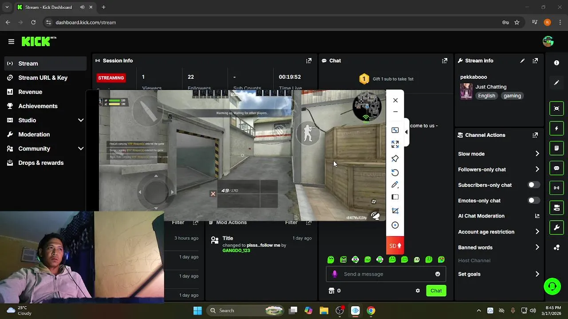Viewport: 568px width, 319px height.
Task: Pop out the Channel Actions panel
Action: click(x=535, y=135)
